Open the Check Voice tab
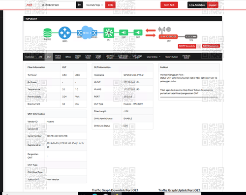This screenshot has height=195, width=246. (88, 57)
